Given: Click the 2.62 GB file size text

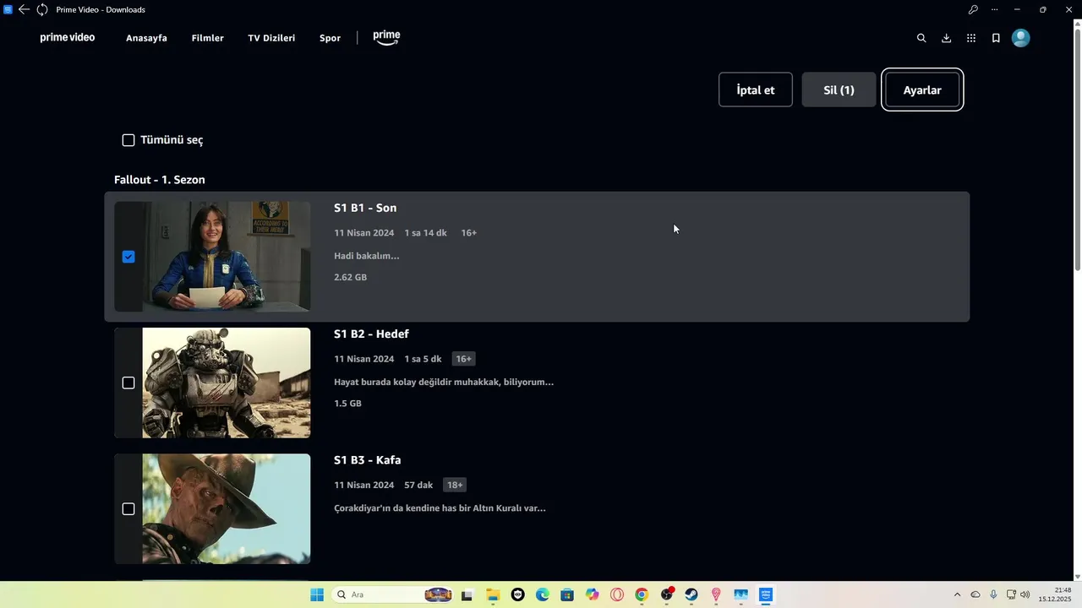Looking at the screenshot, I should point(350,277).
